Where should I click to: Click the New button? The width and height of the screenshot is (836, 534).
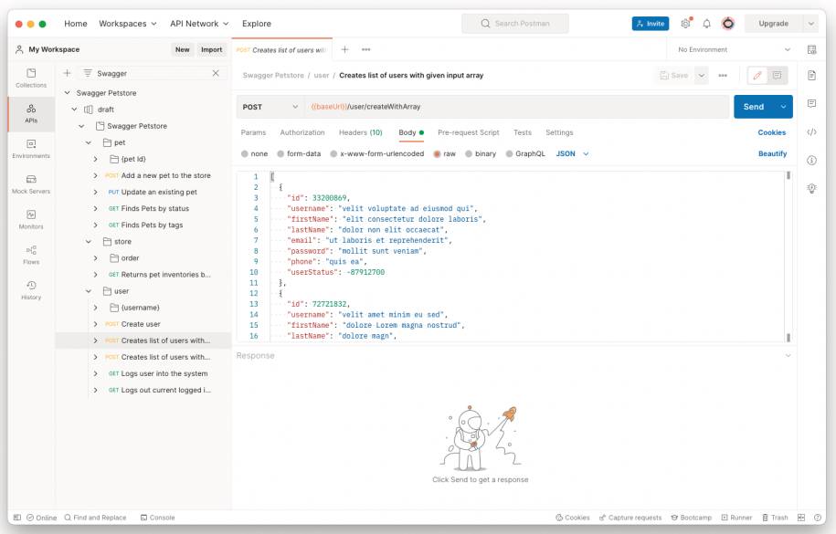tap(183, 49)
